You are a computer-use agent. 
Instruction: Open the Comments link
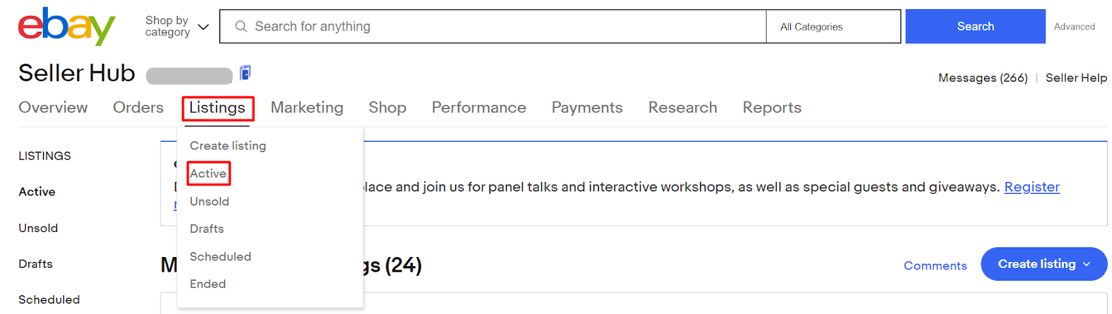point(935,265)
